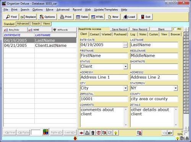Open the File menu
Image resolution: width=191 pixels, height=142 pixels.
(x=6, y=10)
